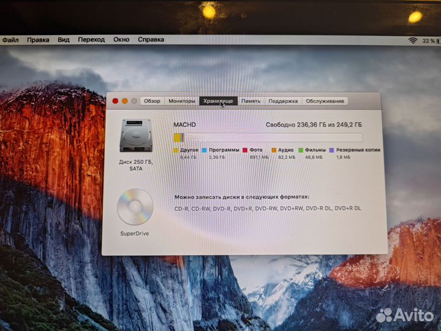Click the SuperDrive label
This screenshot has width=441, height=331.
[135, 234]
